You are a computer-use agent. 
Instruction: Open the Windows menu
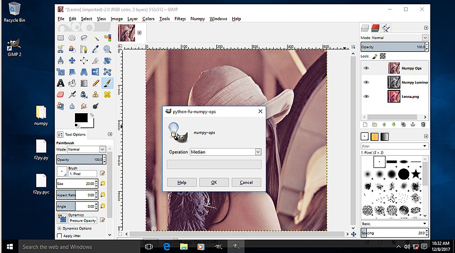click(218, 19)
